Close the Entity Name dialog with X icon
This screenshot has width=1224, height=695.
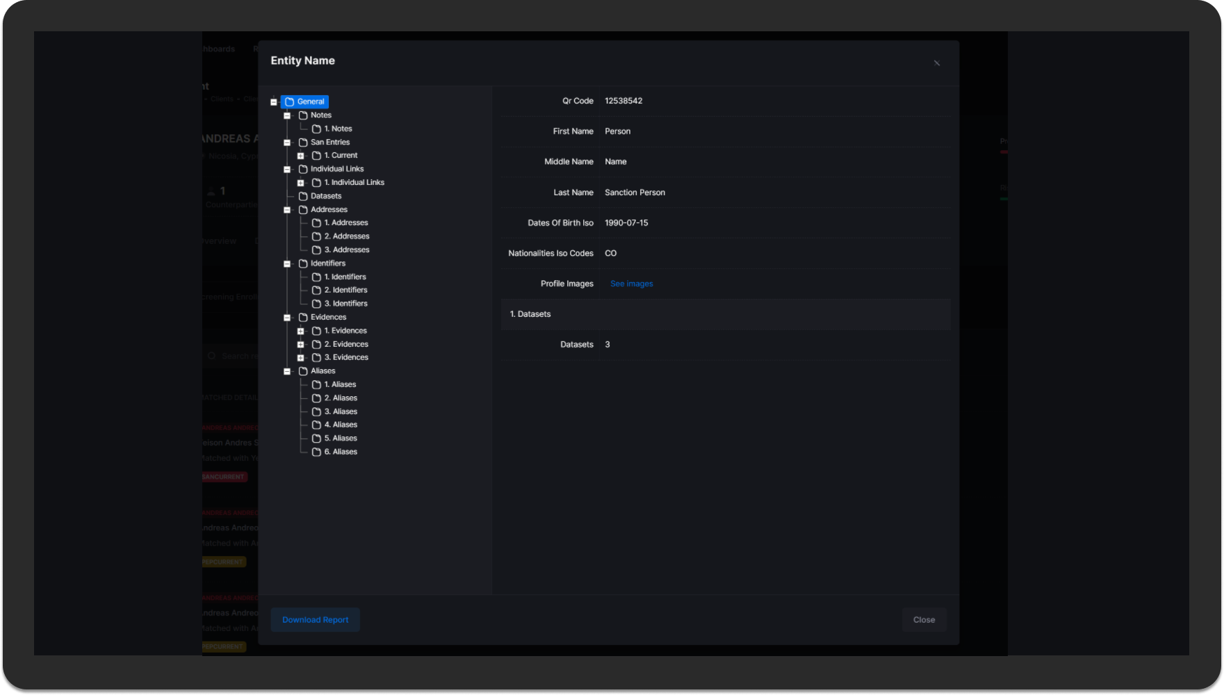click(x=936, y=63)
